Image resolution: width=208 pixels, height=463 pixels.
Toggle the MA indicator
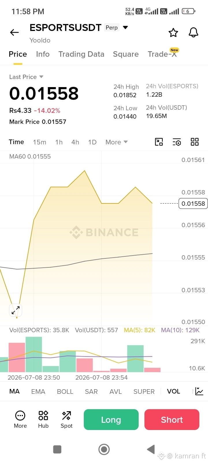point(14,391)
